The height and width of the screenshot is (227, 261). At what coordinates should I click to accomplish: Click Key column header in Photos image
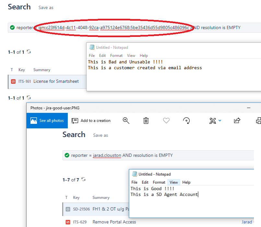click(76, 198)
